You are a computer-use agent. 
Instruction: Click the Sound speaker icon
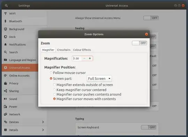(x=5, y=99)
